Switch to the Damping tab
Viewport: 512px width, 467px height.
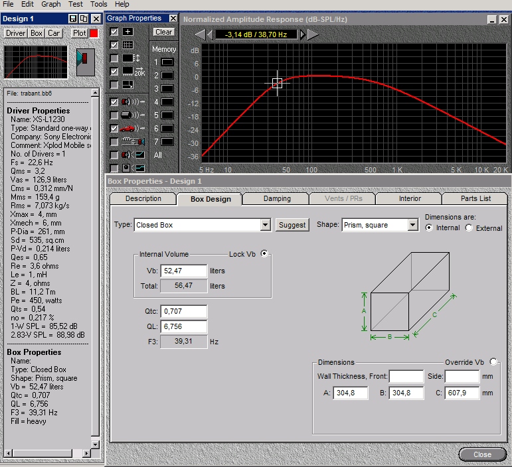(277, 199)
